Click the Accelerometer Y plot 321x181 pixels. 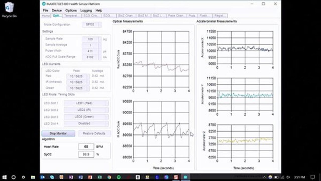point(245,94)
